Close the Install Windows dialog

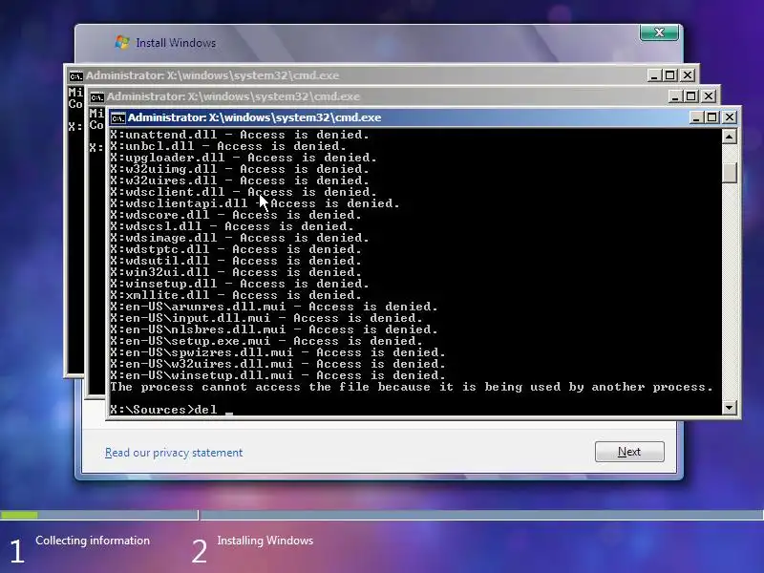(659, 32)
